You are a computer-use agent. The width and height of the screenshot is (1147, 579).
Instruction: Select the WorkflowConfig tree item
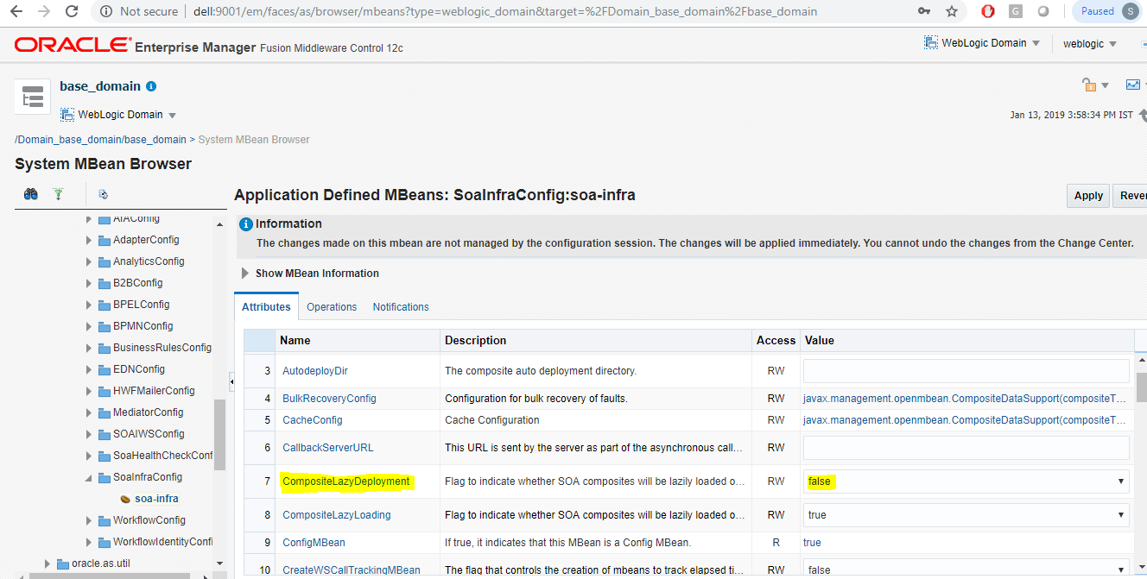(x=149, y=520)
